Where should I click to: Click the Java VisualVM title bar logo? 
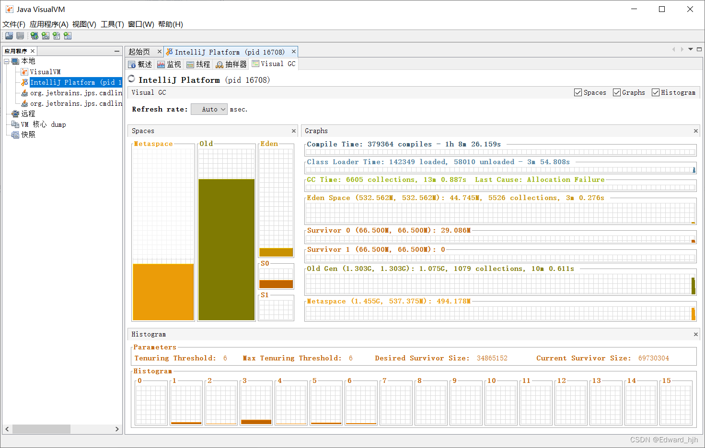click(9, 10)
